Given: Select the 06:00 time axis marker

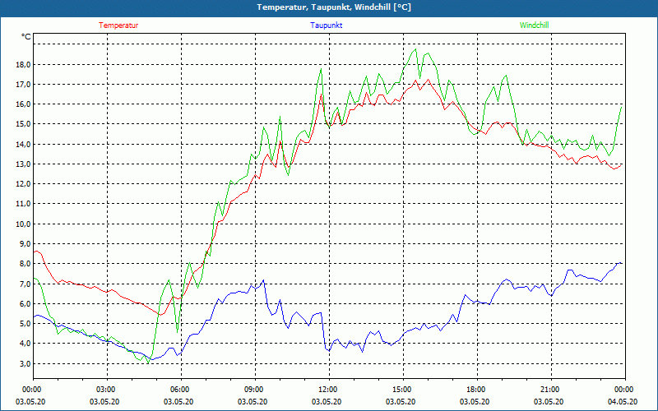Looking at the screenshot, I should 180,390.
